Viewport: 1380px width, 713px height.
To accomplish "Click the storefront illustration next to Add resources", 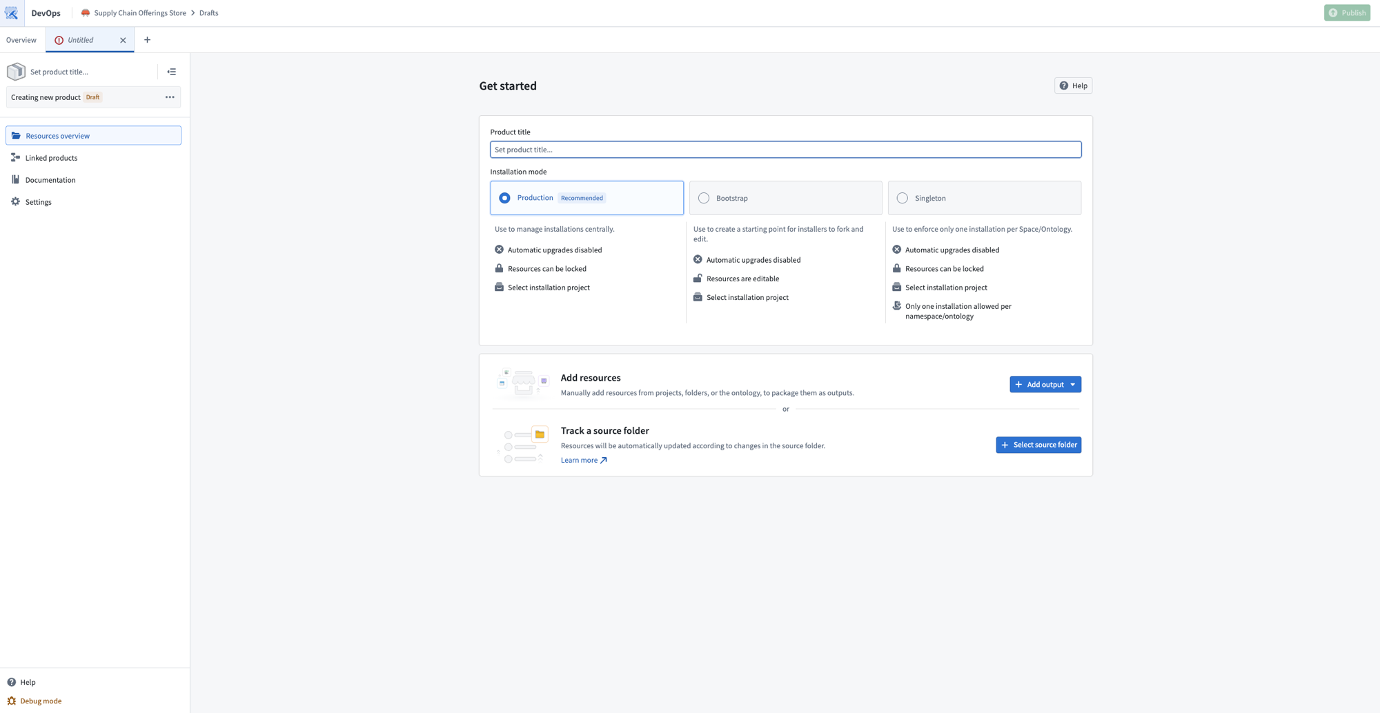I will coord(523,384).
